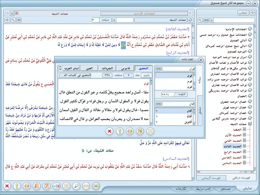
Task: Click the انتخاب button in the right sidebar
Action: 243,13
